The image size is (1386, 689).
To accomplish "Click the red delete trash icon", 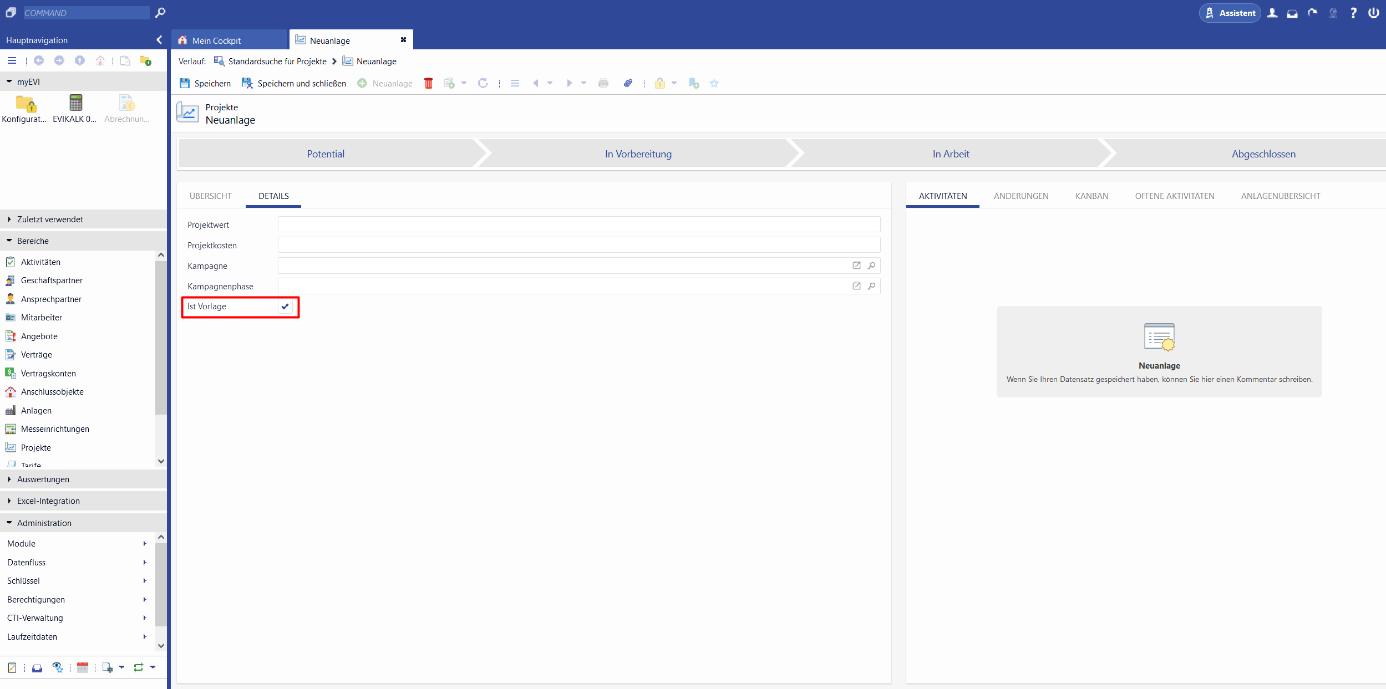I will [x=428, y=83].
